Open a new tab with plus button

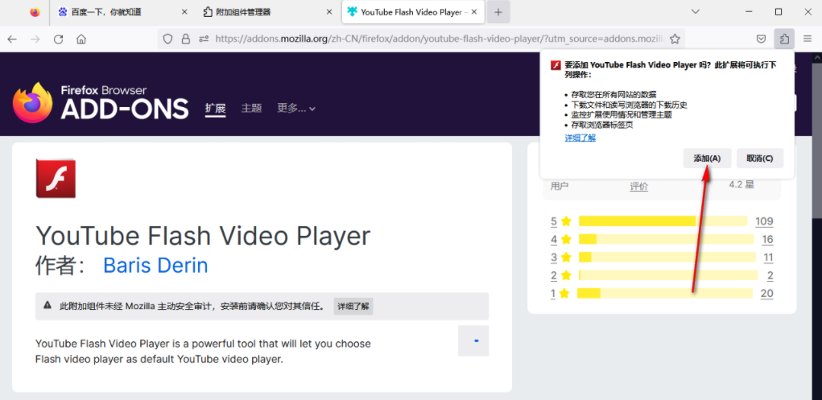(498, 12)
